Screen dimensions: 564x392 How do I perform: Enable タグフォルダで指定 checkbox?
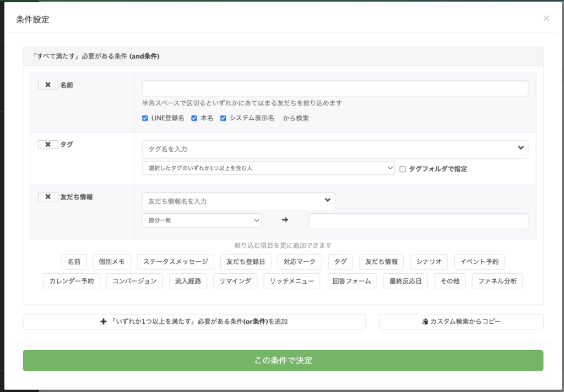(403, 169)
